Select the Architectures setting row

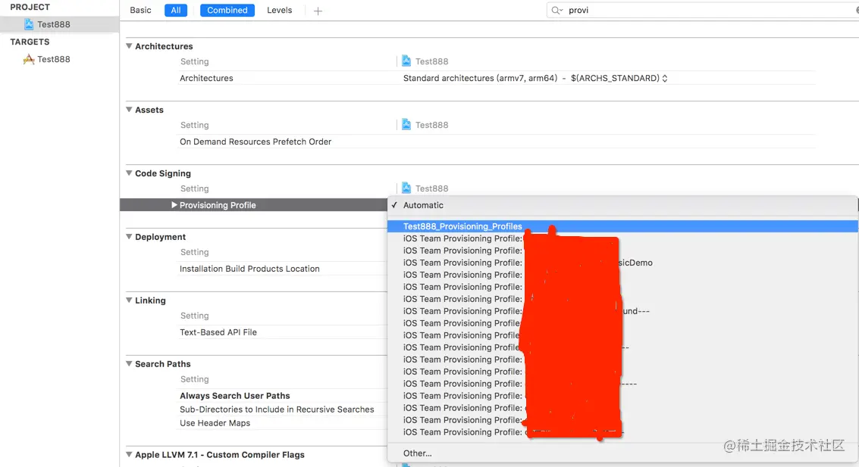[x=497, y=78]
